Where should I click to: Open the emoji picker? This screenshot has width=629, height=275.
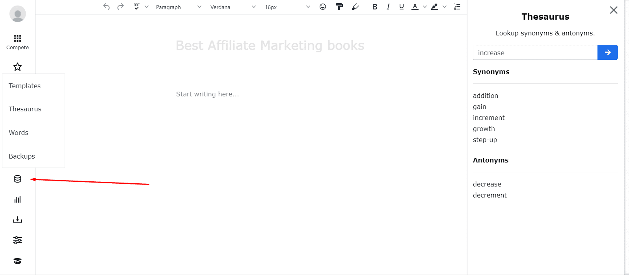click(323, 7)
